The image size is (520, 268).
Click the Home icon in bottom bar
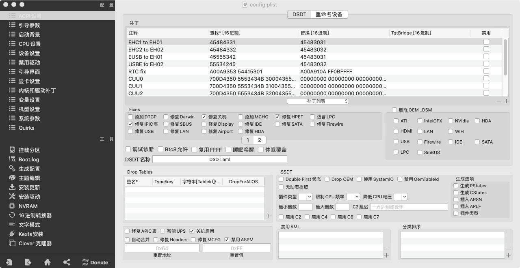pyautogui.click(x=47, y=262)
